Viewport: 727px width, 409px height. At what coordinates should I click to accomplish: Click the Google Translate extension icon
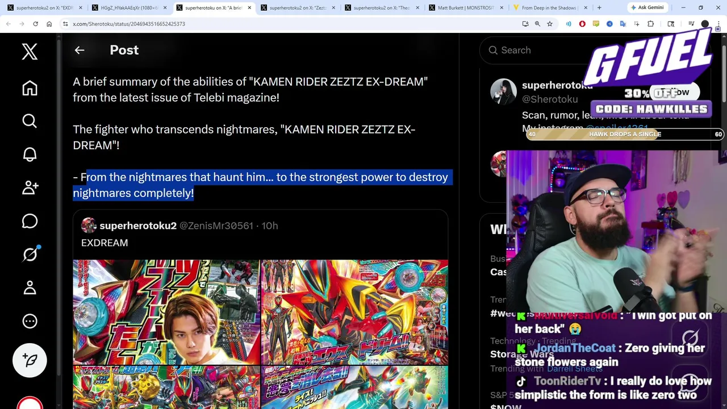(623, 24)
